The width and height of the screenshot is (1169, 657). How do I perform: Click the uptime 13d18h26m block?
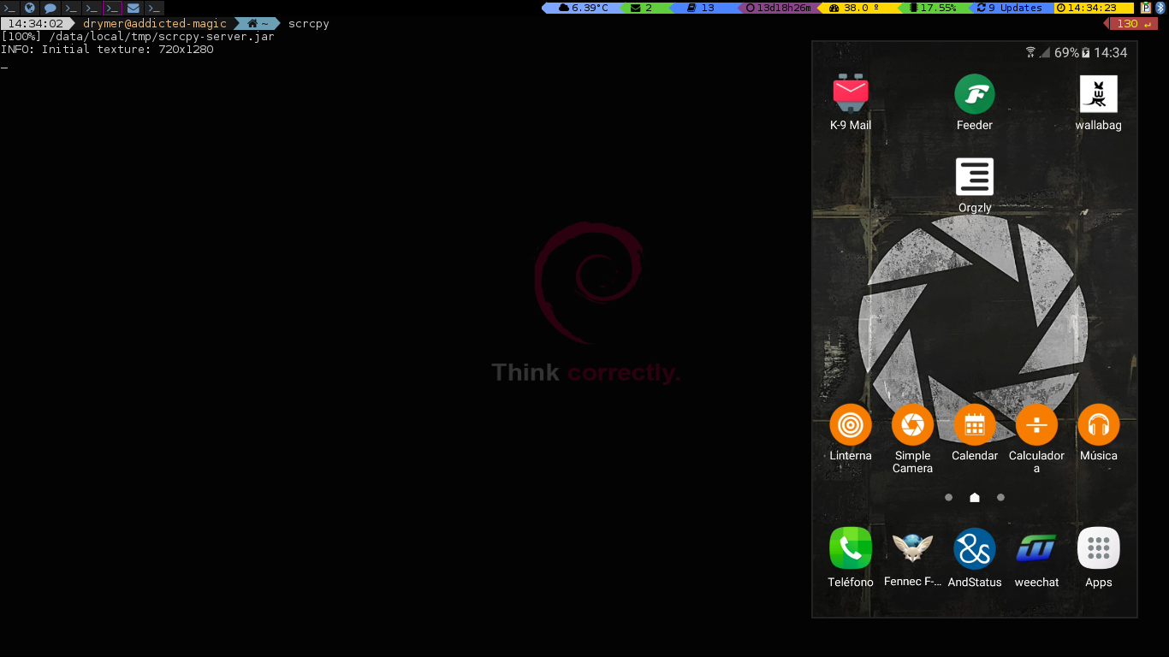778,8
